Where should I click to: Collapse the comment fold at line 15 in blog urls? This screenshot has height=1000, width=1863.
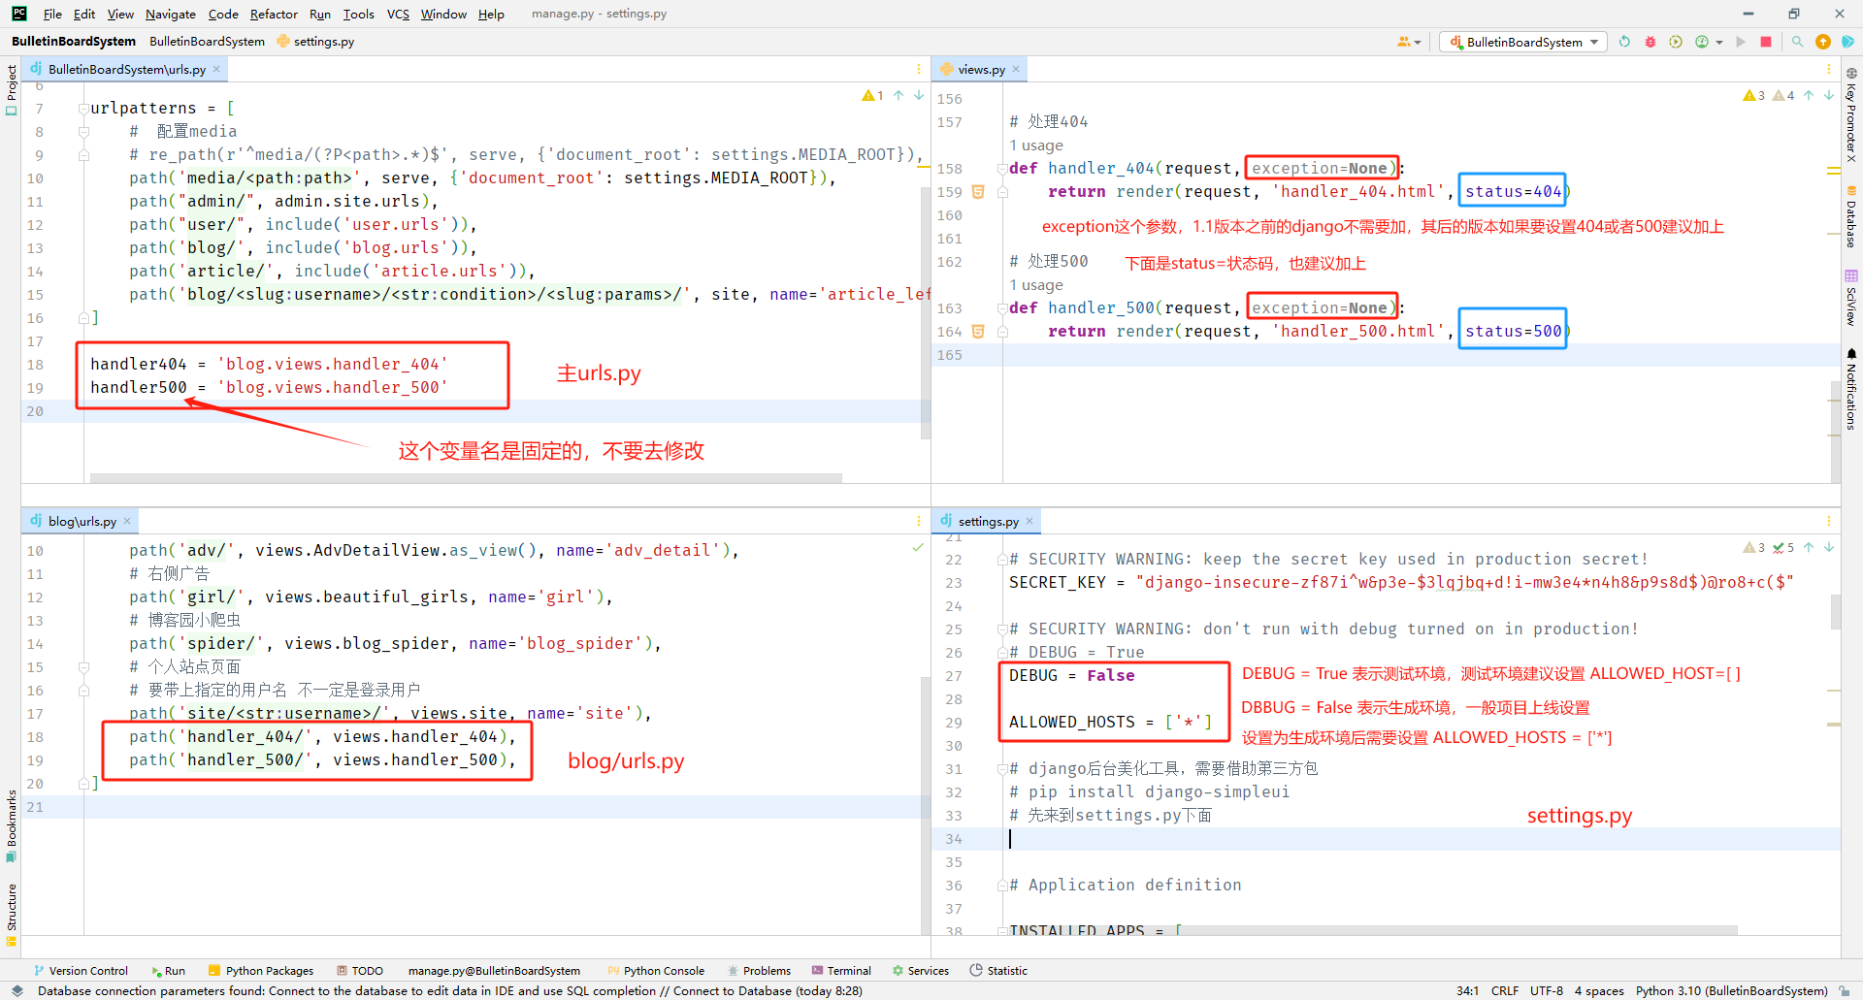(x=83, y=667)
